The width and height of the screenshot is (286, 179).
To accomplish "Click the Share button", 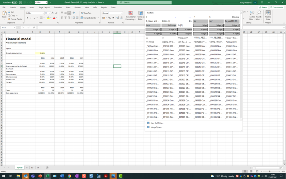I will point(263,7).
